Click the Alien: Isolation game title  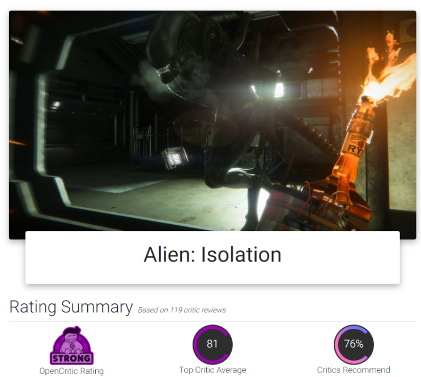212,255
